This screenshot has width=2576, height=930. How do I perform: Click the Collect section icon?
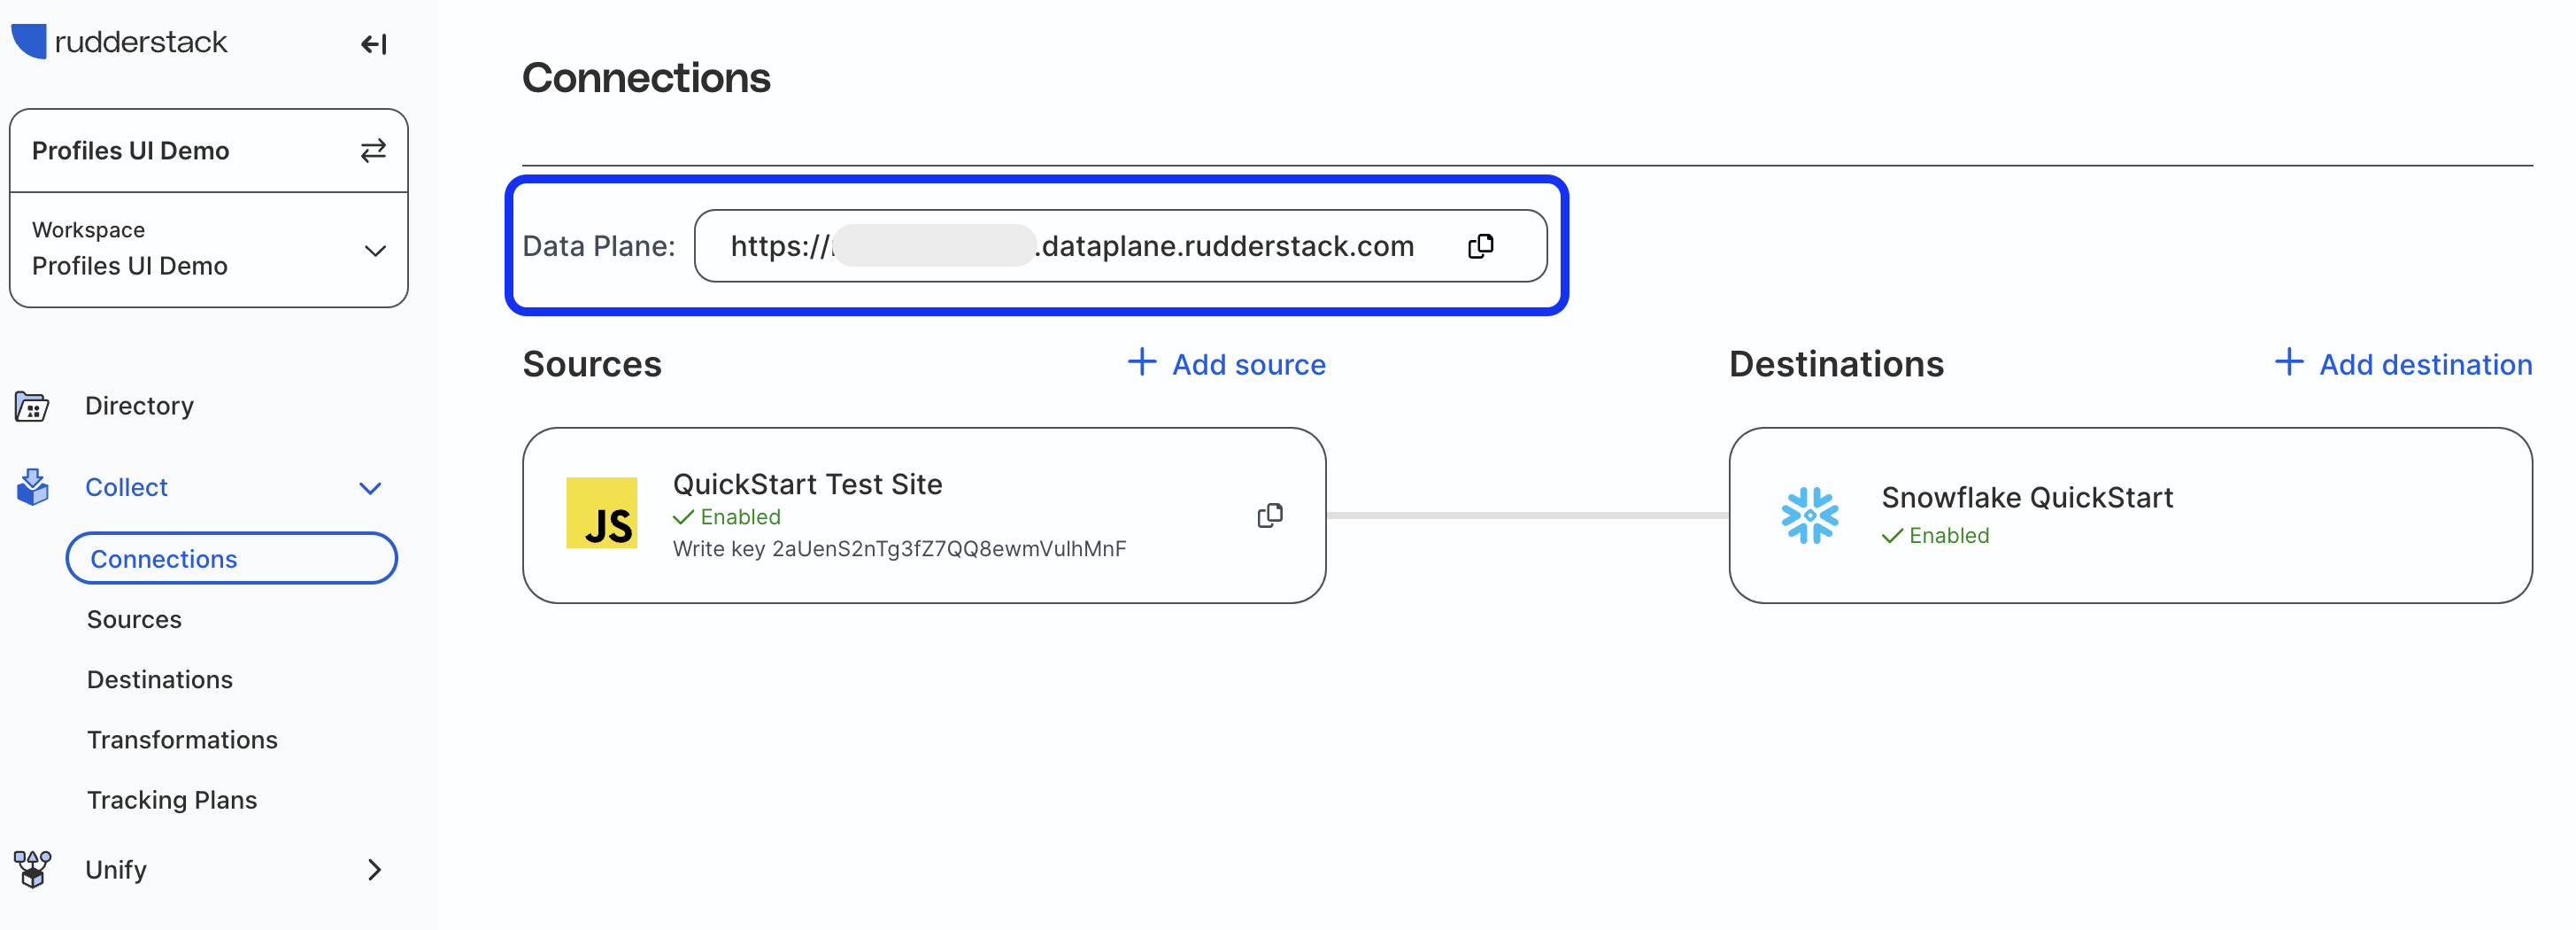click(x=32, y=486)
